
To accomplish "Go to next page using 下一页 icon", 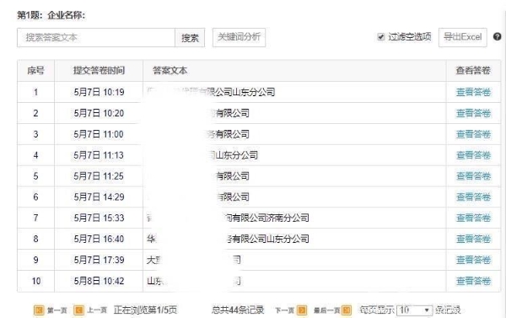I will tap(302, 310).
